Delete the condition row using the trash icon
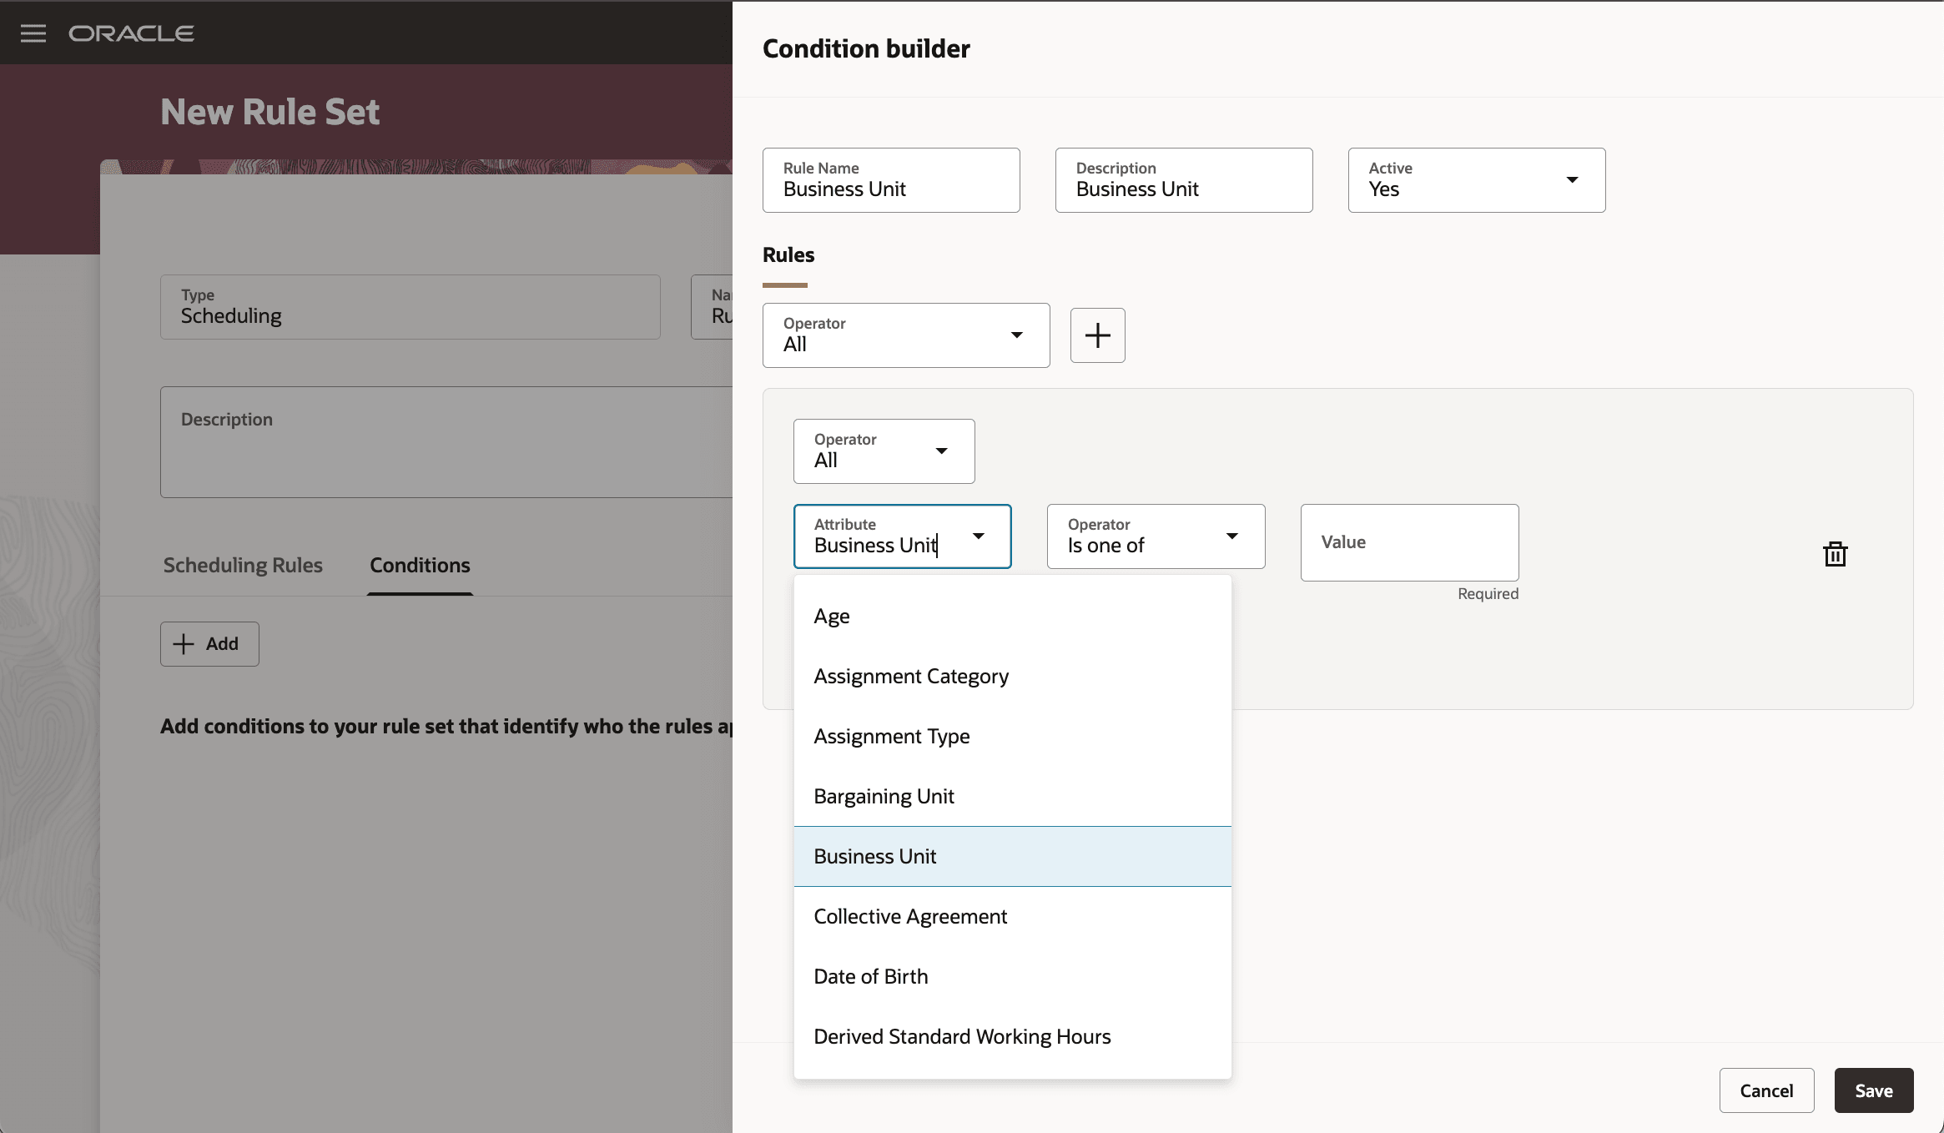The height and width of the screenshot is (1133, 1944). pos(1834,553)
